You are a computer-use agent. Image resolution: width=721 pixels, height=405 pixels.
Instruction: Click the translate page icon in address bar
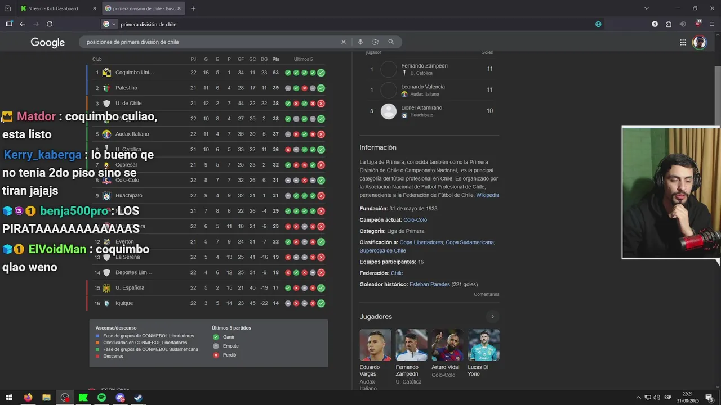pos(598,24)
